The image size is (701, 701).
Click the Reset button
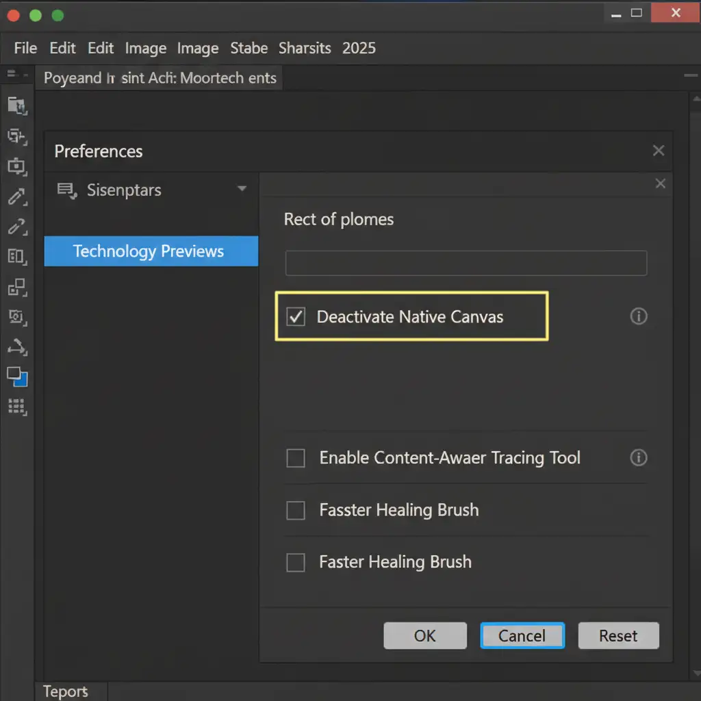pos(618,636)
